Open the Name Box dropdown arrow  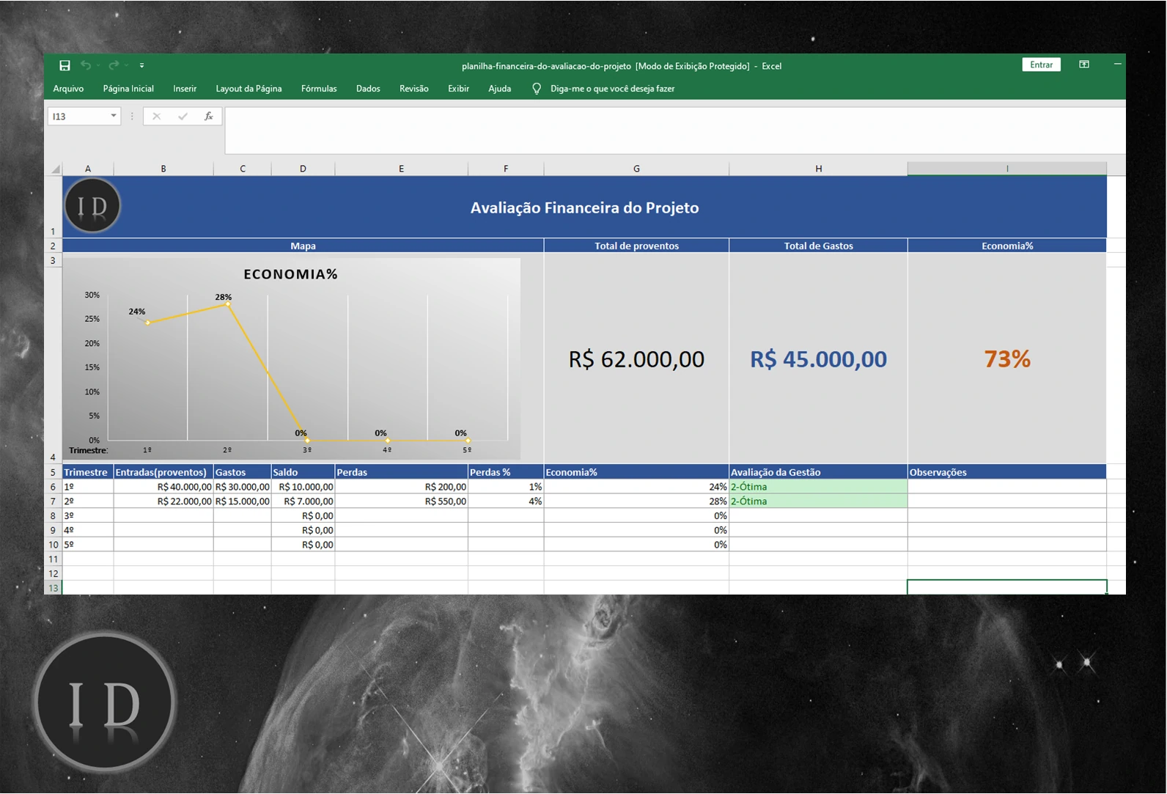pos(114,116)
